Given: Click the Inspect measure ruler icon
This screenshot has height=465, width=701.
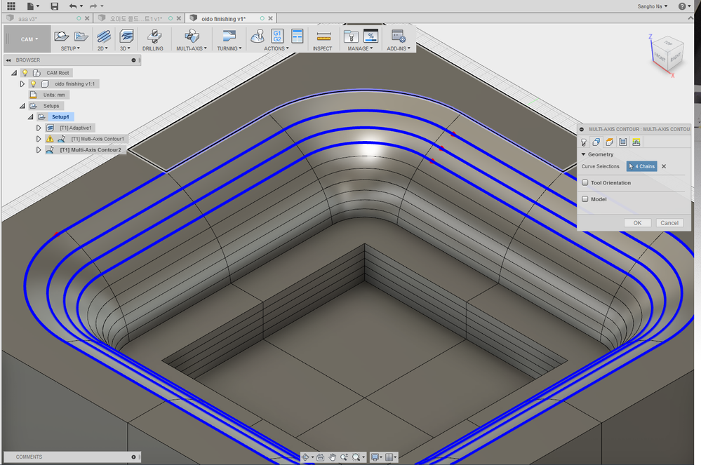Looking at the screenshot, I should pos(323,36).
